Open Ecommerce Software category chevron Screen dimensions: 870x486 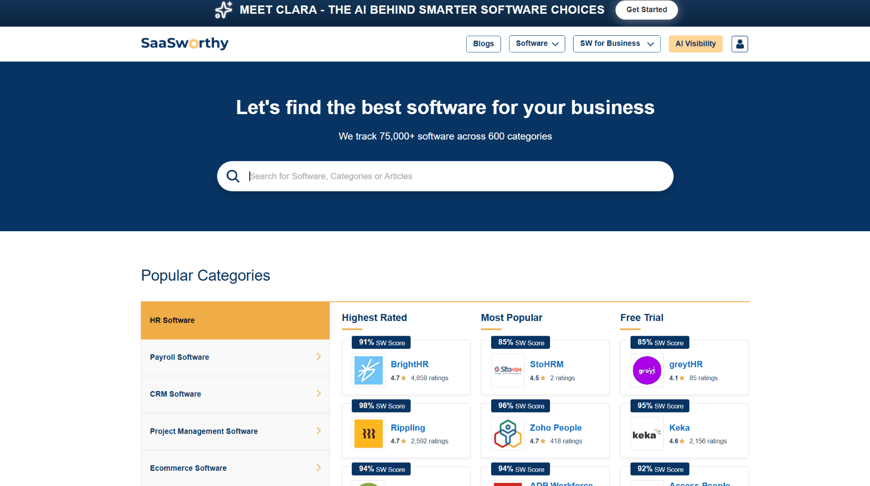[318, 467]
